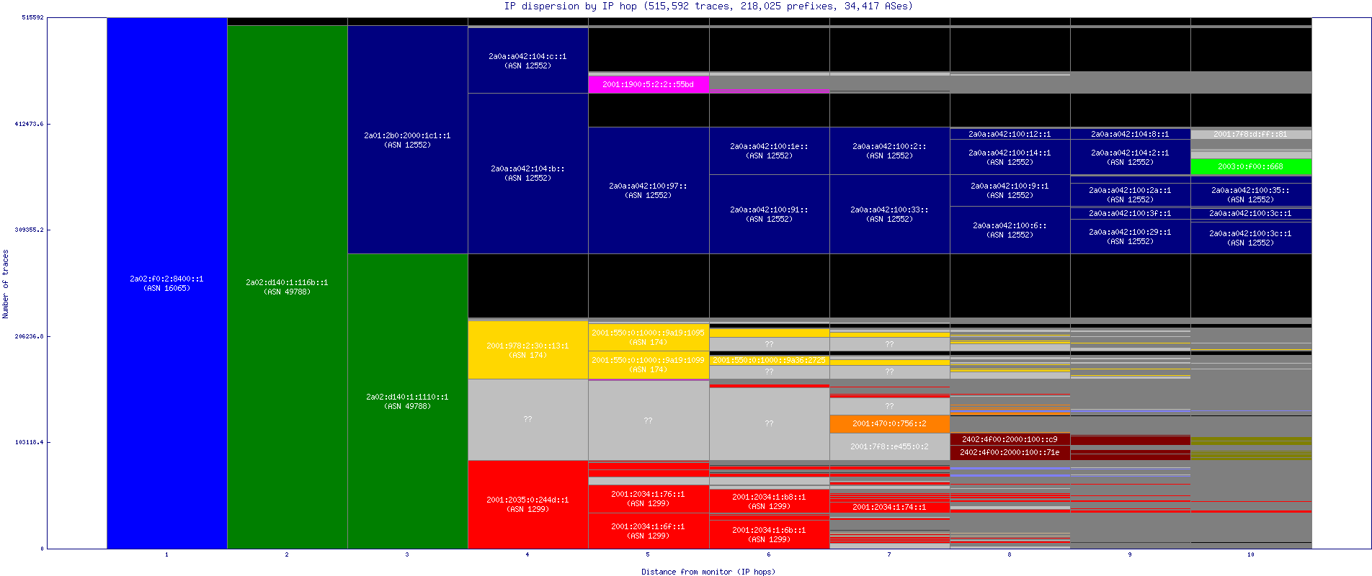The height and width of the screenshot is (576, 1372).
Task: Click the 2a0a:a042:100:12::1 strip
Action: click(x=1010, y=134)
